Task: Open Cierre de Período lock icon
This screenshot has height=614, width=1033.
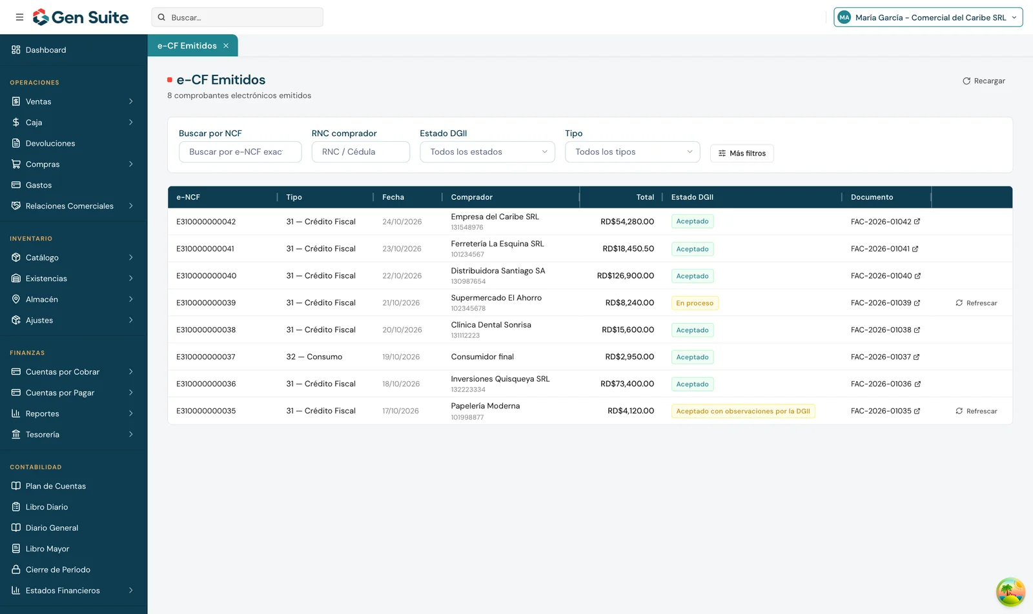Action: (16, 569)
